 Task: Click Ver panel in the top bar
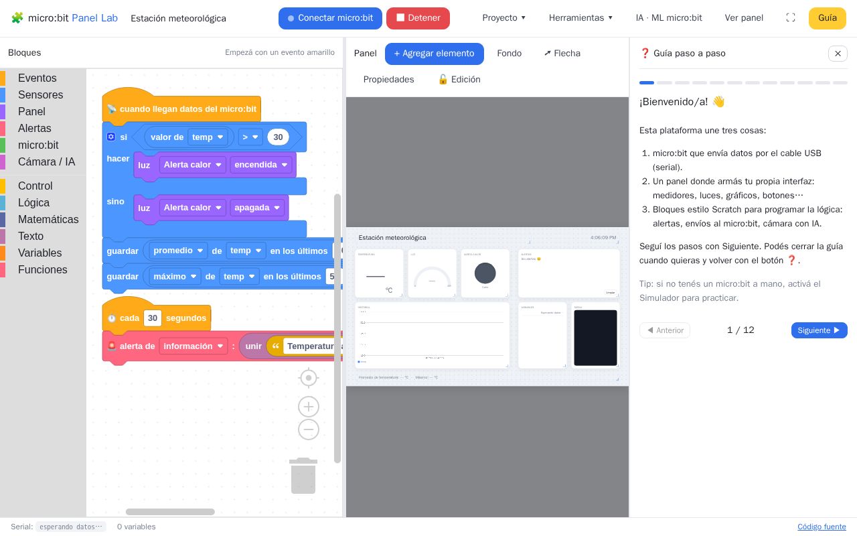[x=744, y=18]
